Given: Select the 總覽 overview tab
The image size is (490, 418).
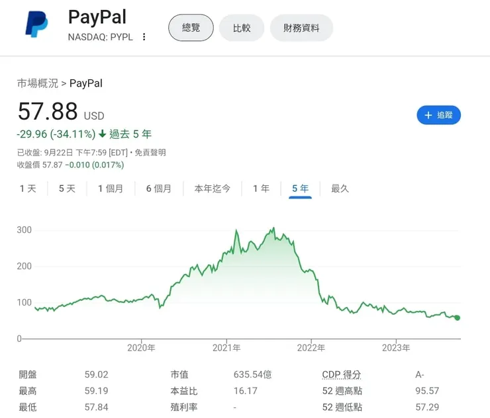Looking at the screenshot, I should tap(191, 28).
